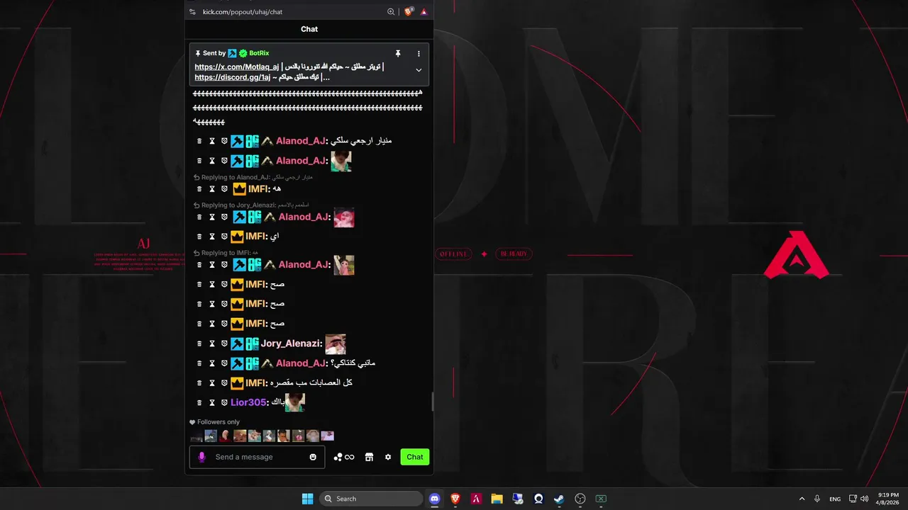Click the chat scrollbar thumb
The image size is (908, 510).
432,402
